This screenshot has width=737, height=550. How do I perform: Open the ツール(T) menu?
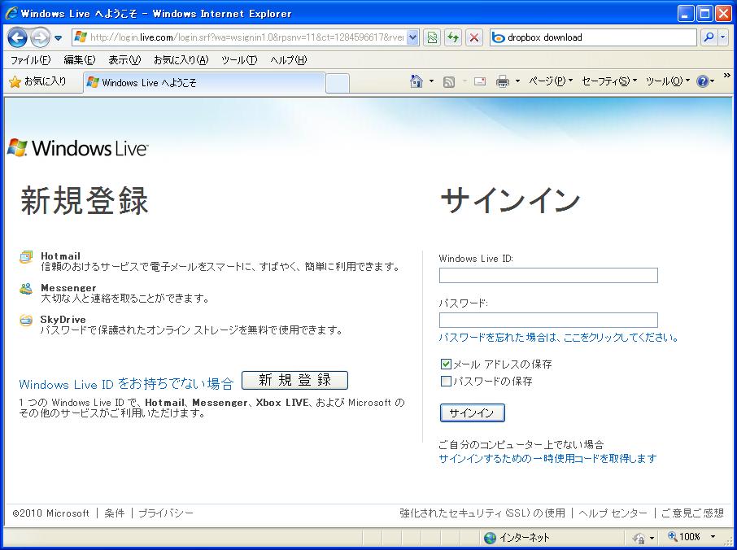pos(239,60)
